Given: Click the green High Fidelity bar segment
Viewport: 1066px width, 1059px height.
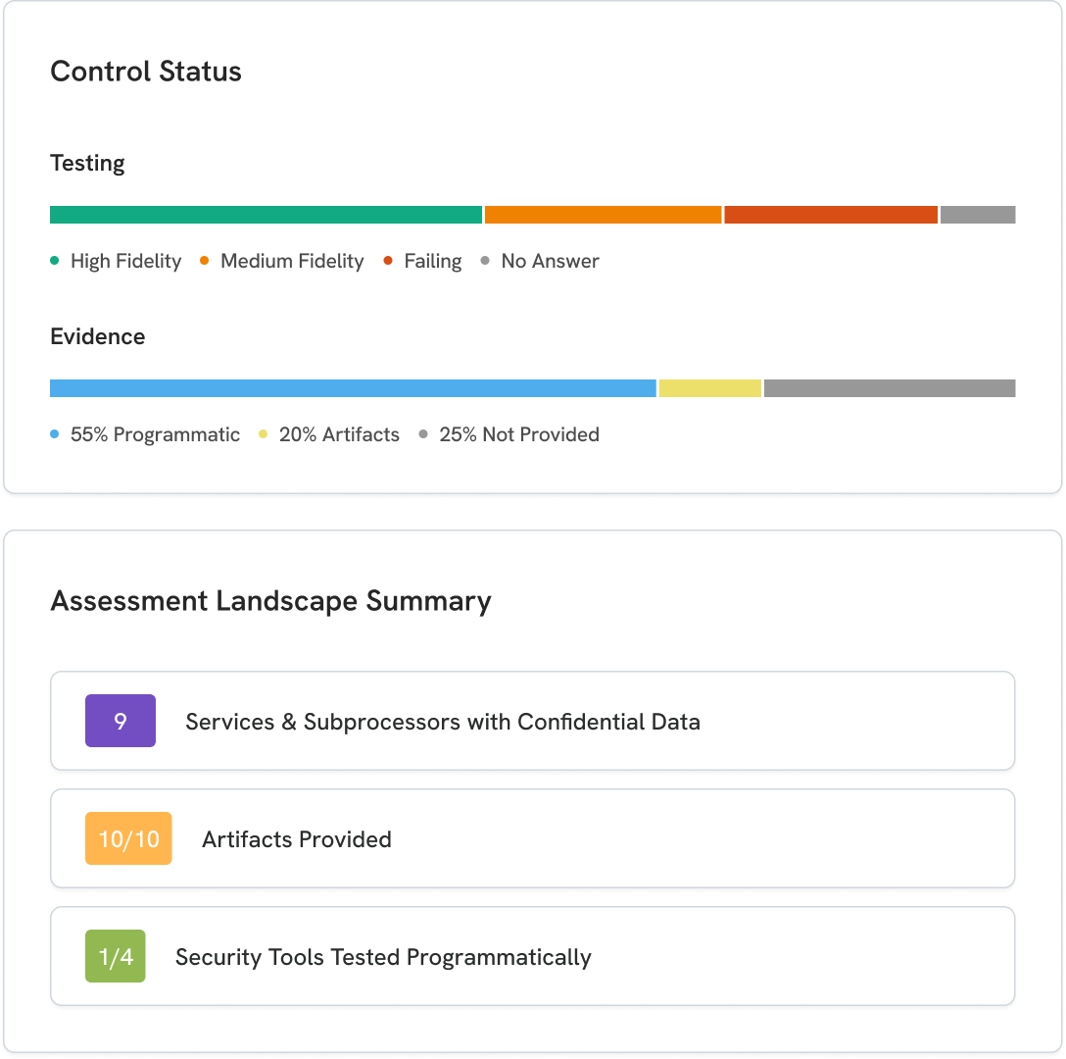Looking at the screenshot, I should 265,214.
